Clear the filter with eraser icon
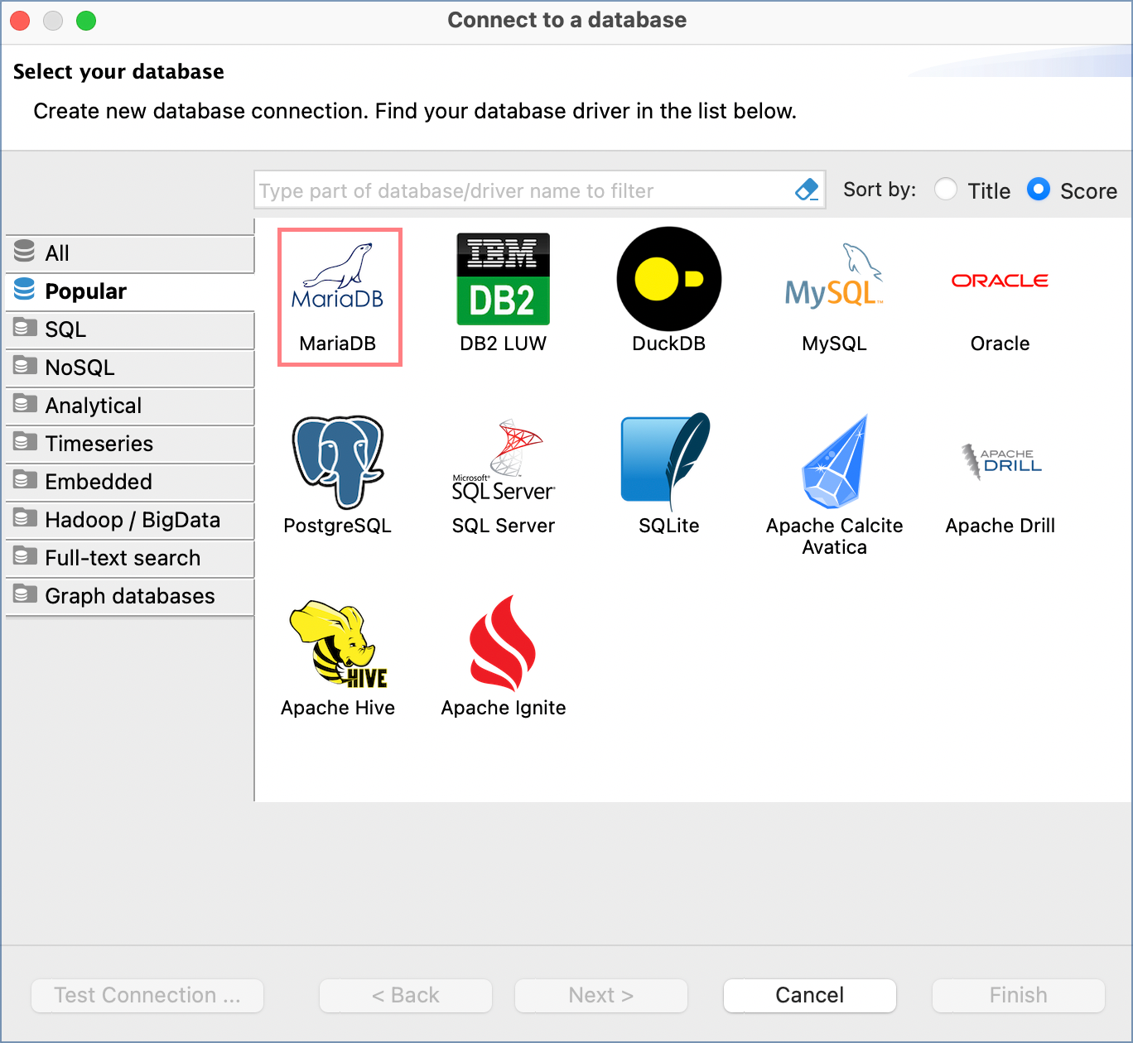Viewport: 1133px width, 1043px height. [x=807, y=190]
